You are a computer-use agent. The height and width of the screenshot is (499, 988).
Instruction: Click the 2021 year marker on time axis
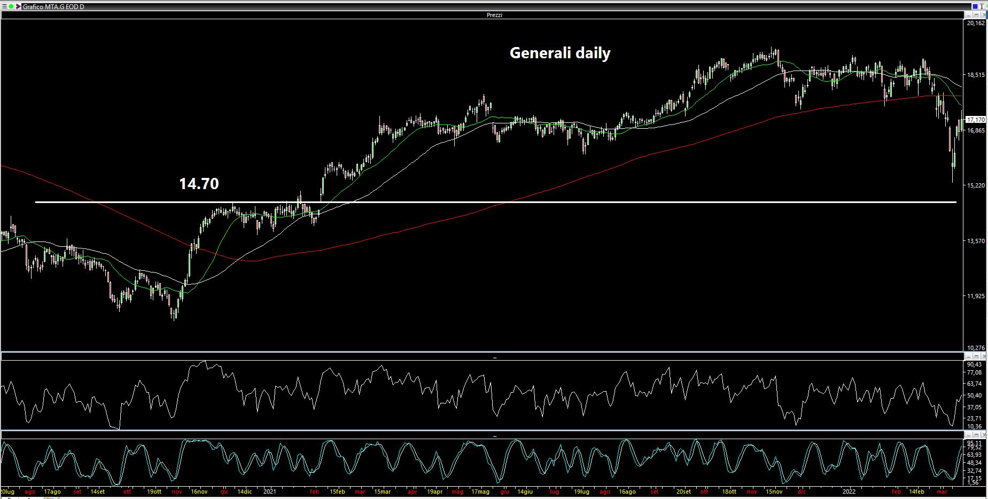270,492
